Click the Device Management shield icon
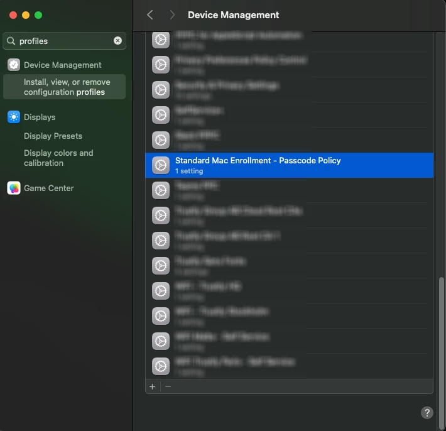 pyautogui.click(x=14, y=65)
